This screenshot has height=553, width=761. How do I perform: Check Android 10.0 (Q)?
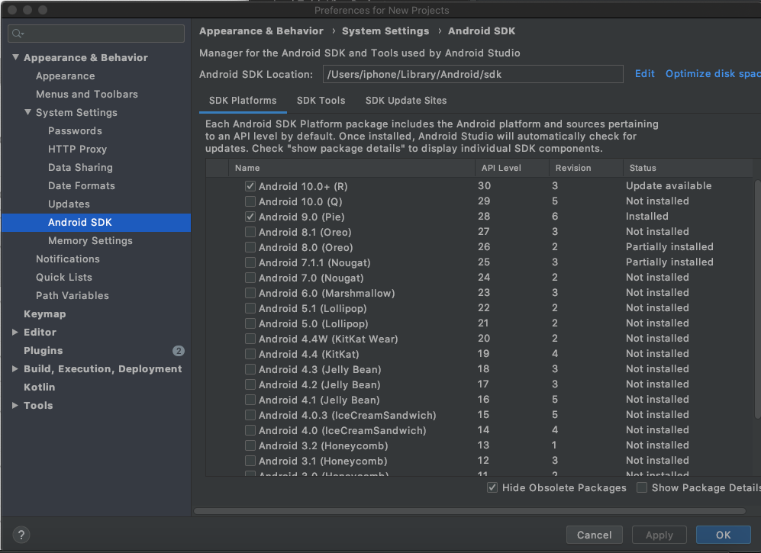250,201
